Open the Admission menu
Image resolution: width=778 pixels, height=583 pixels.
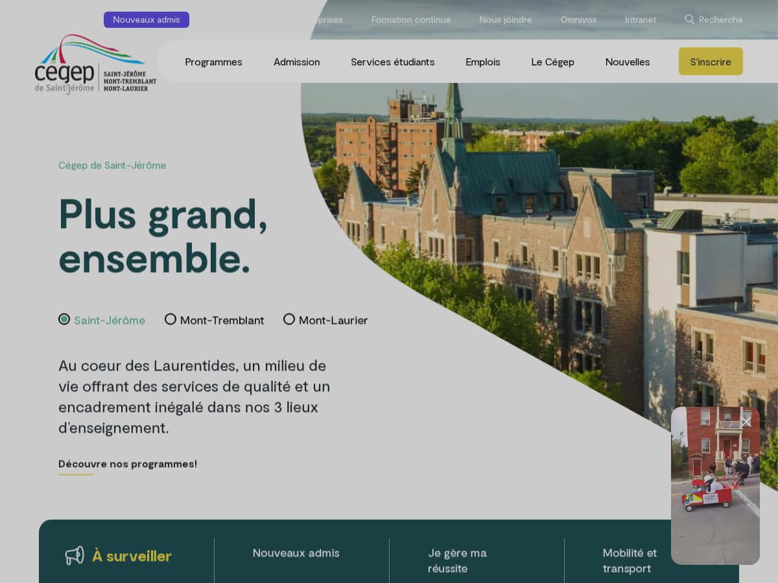296,62
